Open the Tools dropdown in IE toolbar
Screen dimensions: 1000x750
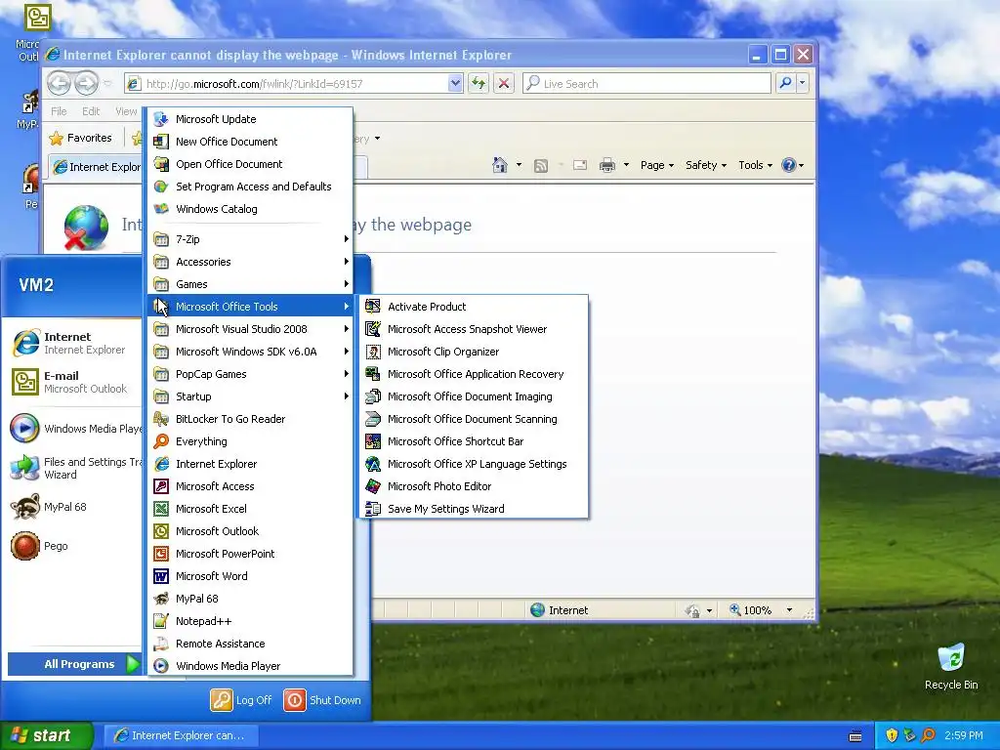(755, 165)
